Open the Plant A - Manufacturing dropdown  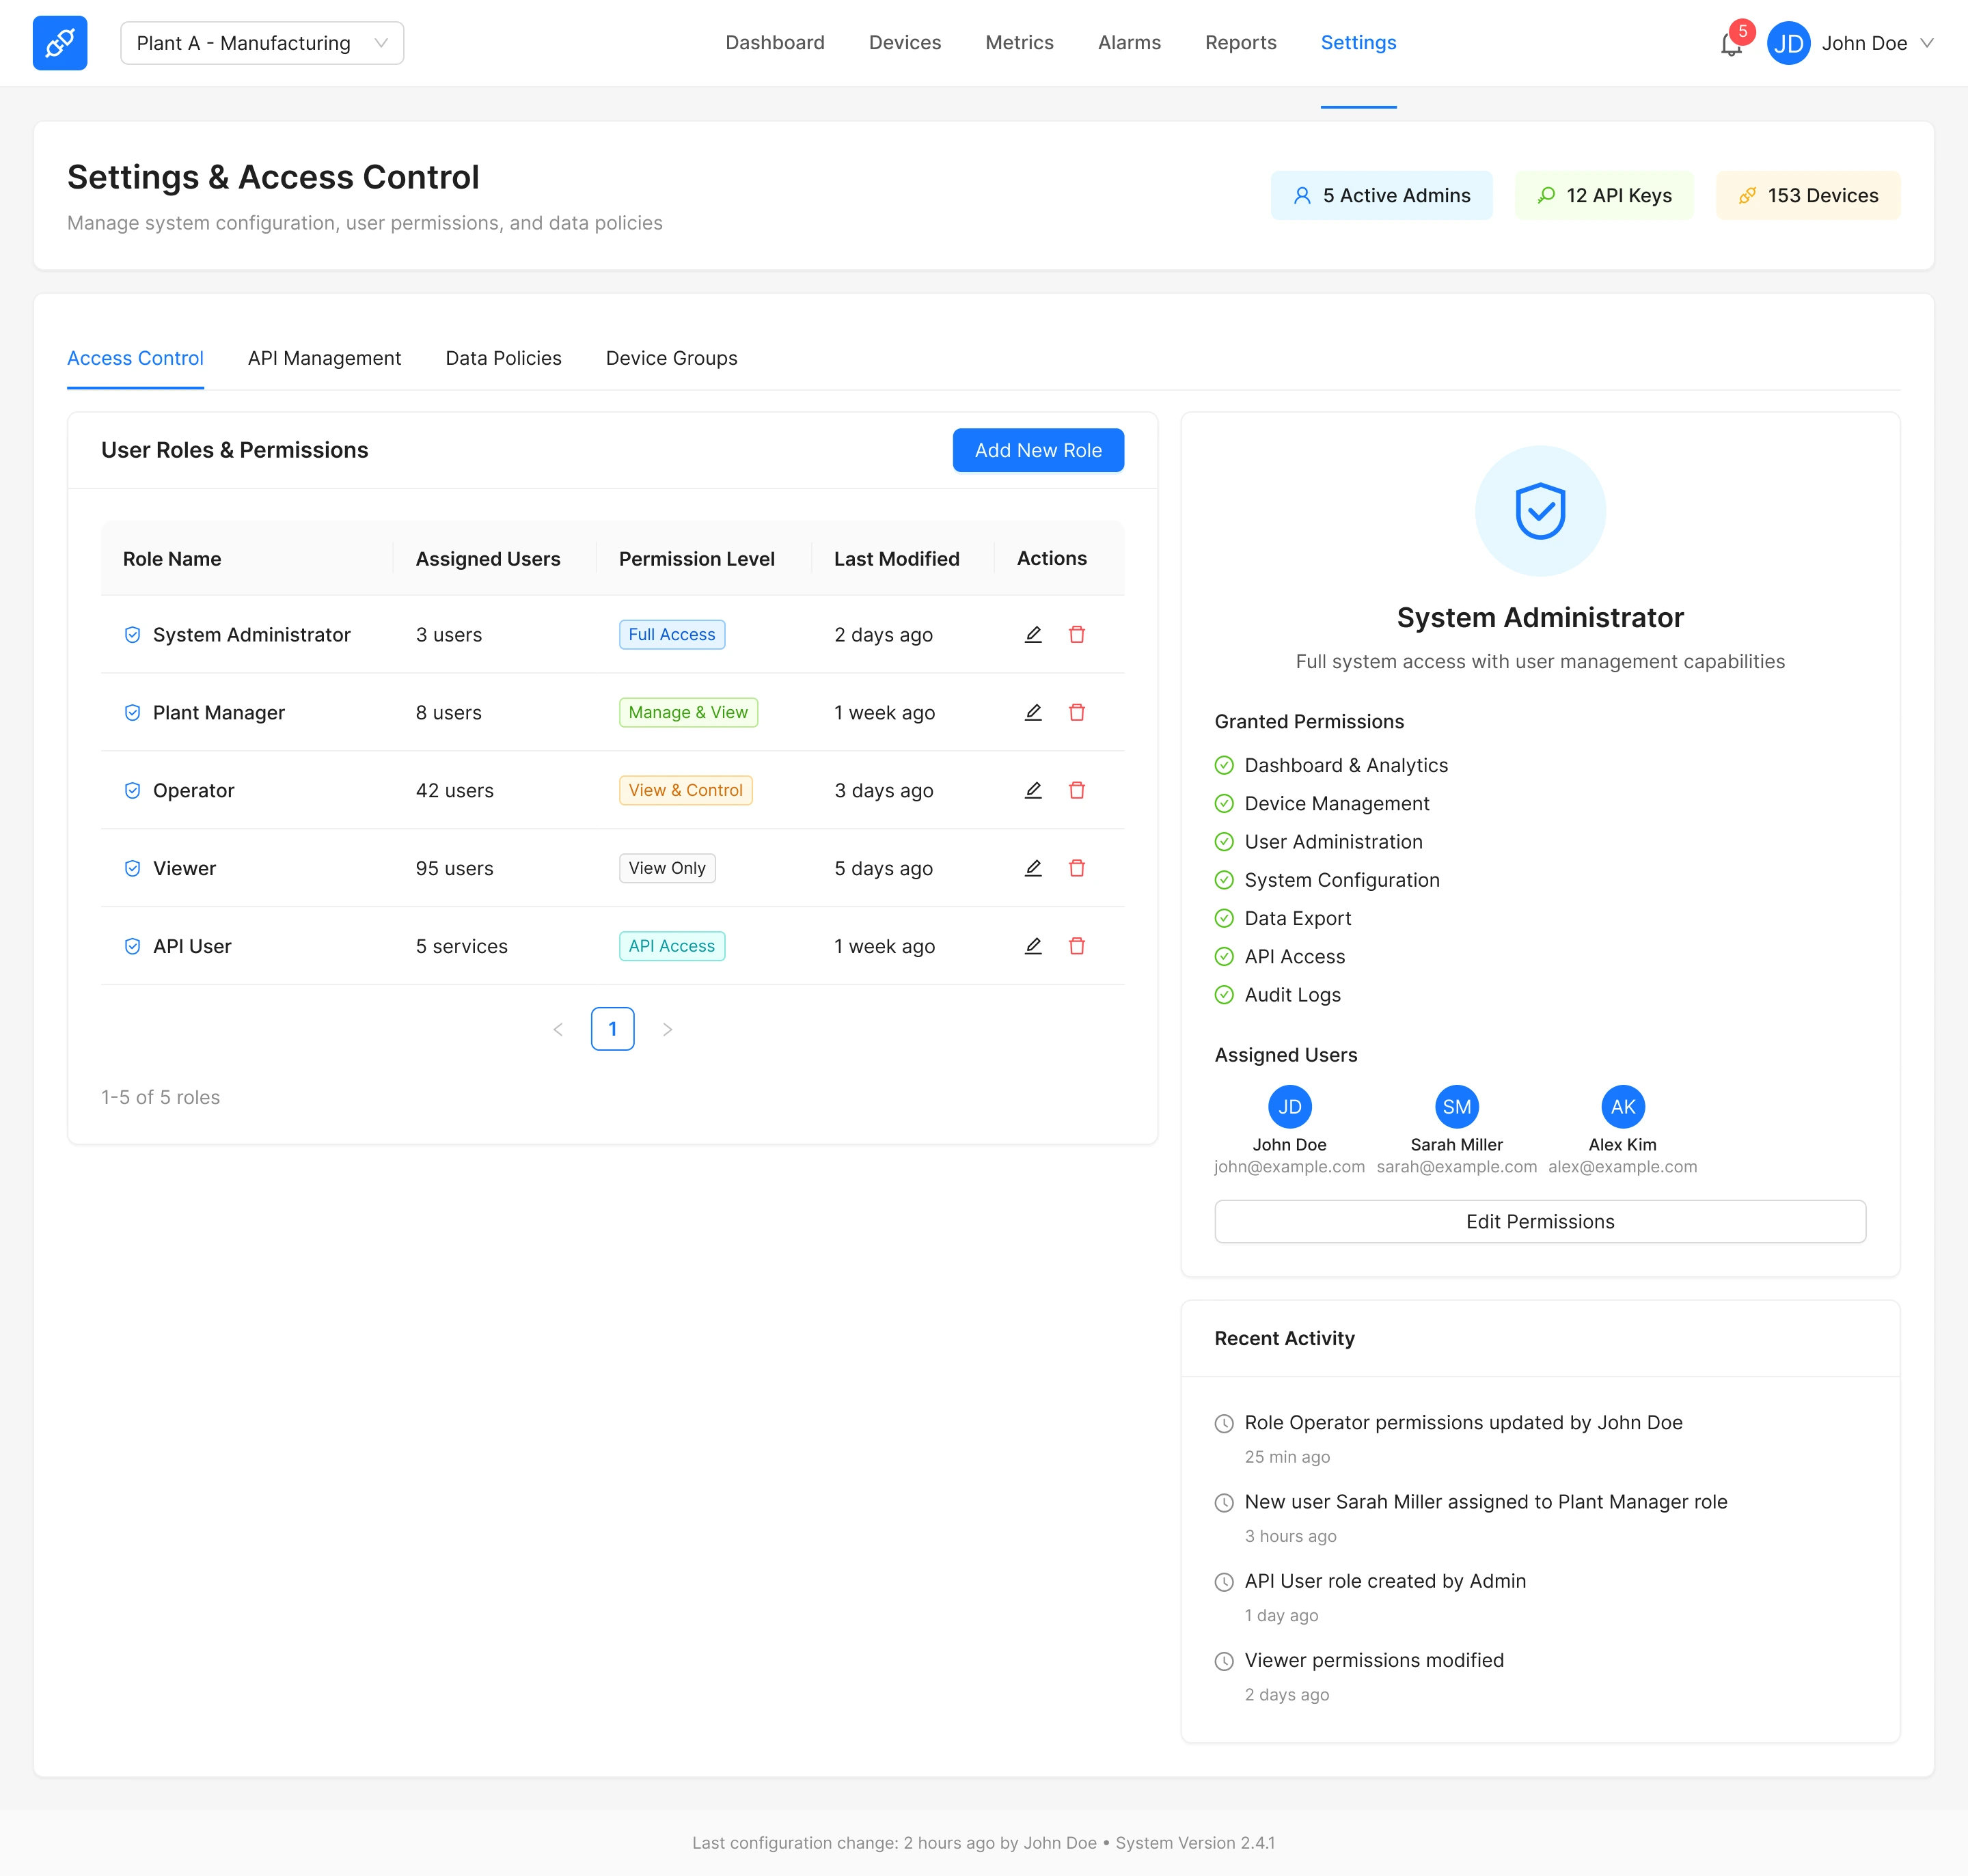262,43
